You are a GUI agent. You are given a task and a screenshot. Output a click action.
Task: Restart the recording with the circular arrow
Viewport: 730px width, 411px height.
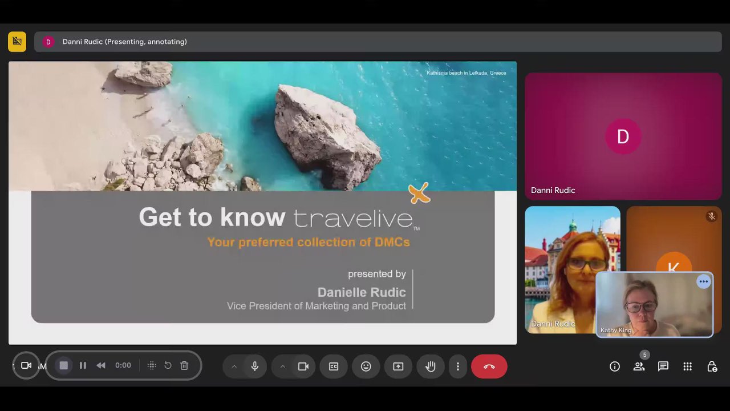click(x=168, y=365)
